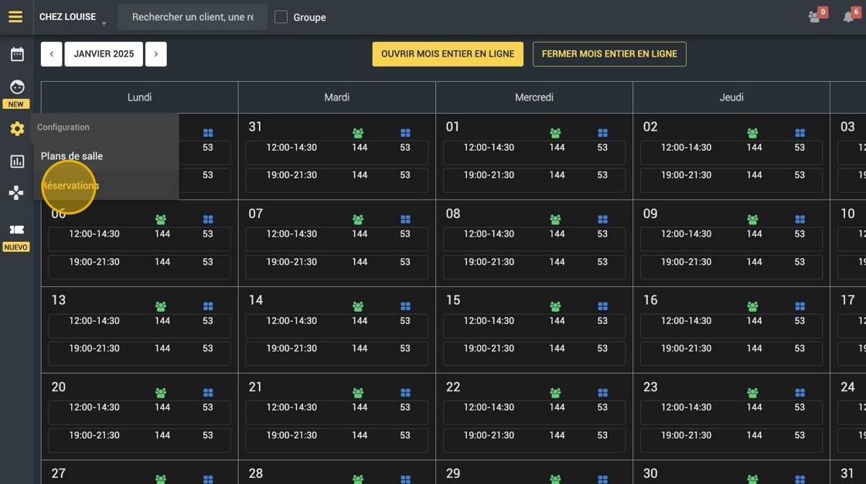Select Plans de salle menu entry
The width and height of the screenshot is (866, 484).
(72, 156)
